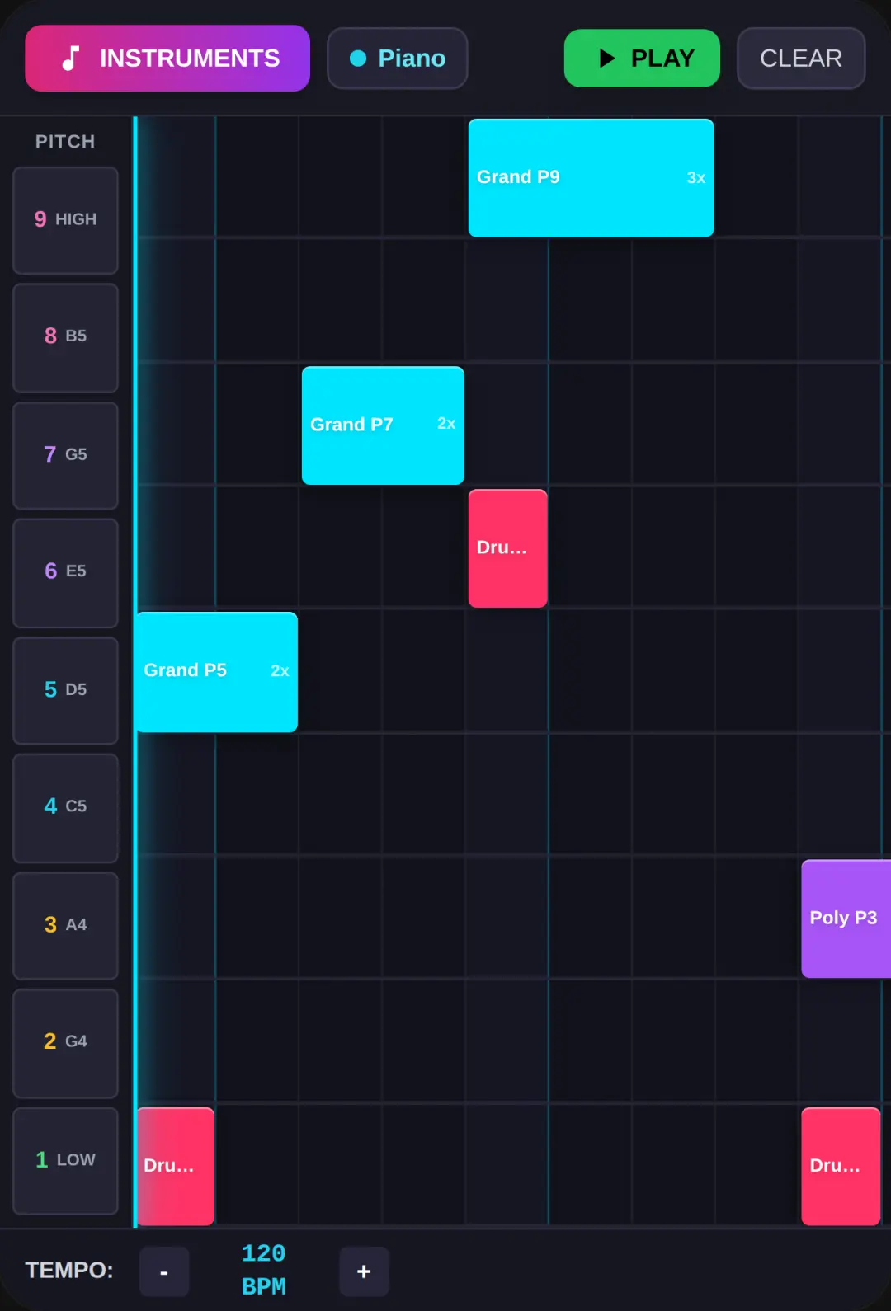
Task: Clear all notes with Clear button
Action: (x=801, y=59)
